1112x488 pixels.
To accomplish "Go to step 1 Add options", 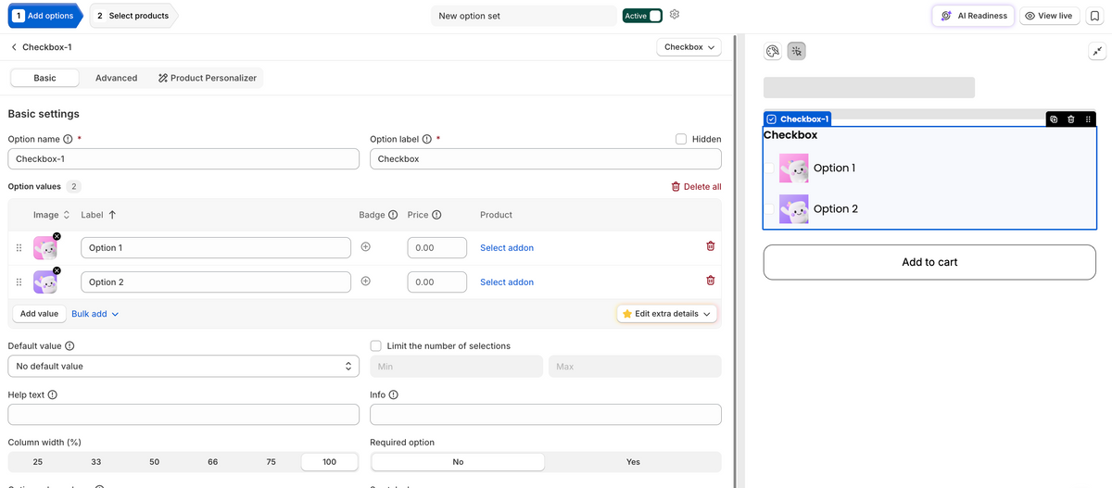I will (x=44, y=16).
